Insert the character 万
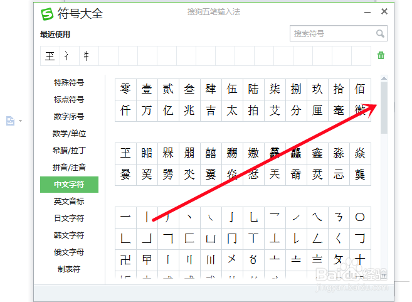This screenshot has width=412, height=302. click(147, 111)
